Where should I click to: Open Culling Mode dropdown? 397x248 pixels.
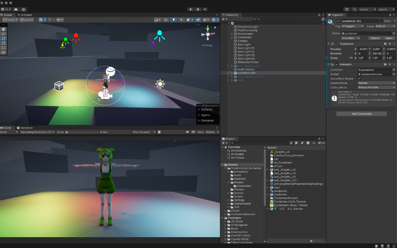(x=376, y=87)
